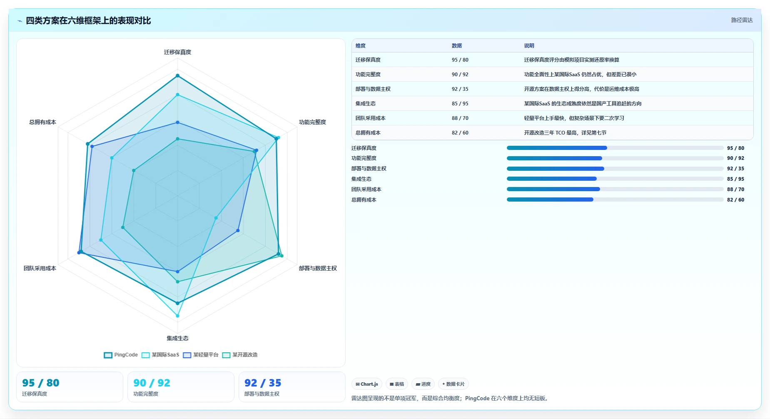The image size is (770, 419).
Task: Click the 部署与数据主权 progress bar
Action: tap(615, 169)
